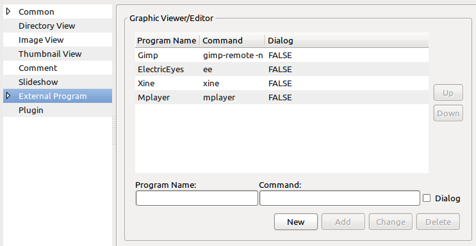This screenshot has height=246, width=476.
Task: Click the New button
Action: [296, 222]
